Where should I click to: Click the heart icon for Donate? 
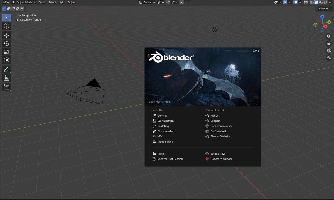pyautogui.click(x=207, y=159)
